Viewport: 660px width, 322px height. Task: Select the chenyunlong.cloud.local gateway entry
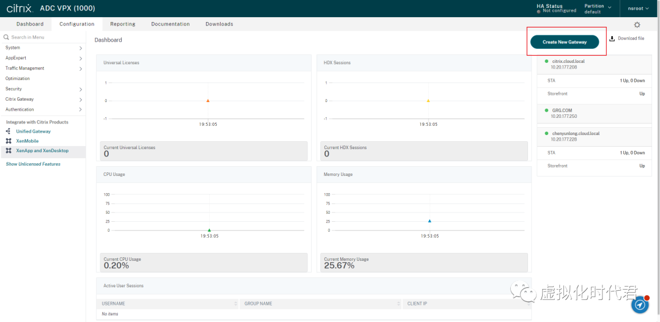point(594,136)
